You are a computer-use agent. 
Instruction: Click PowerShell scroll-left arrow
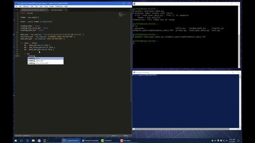coord(133,129)
